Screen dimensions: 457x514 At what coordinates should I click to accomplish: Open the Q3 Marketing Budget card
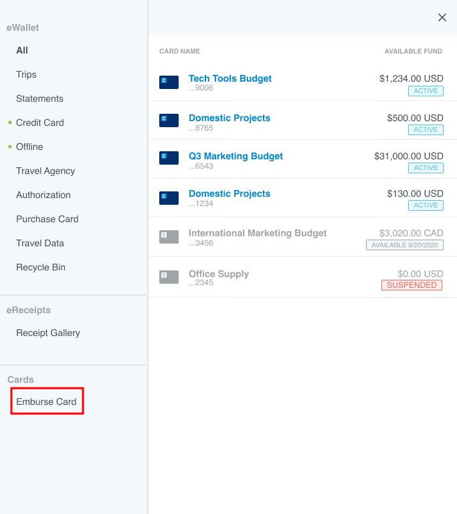point(236,156)
